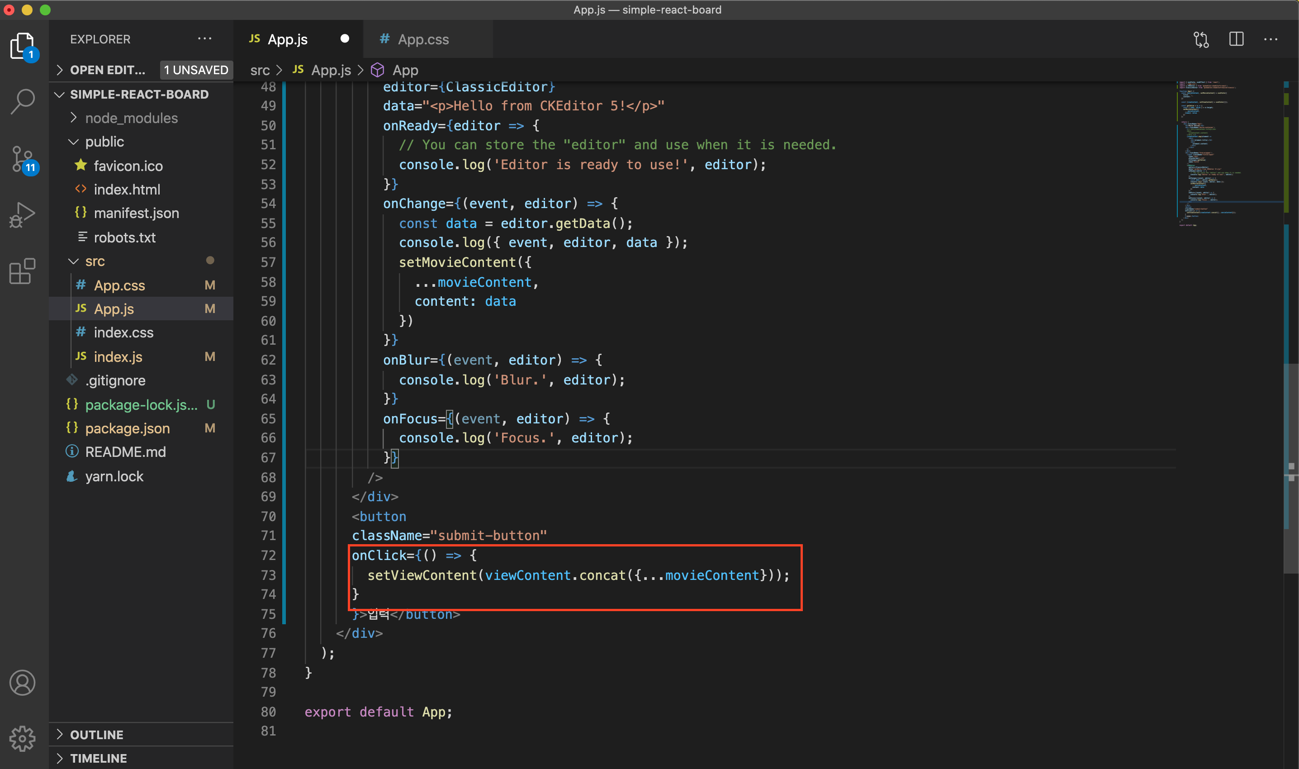Open Source Control view with 11 badge
The height and width of the screenshot is (769, 1299).
click(22, 159)
